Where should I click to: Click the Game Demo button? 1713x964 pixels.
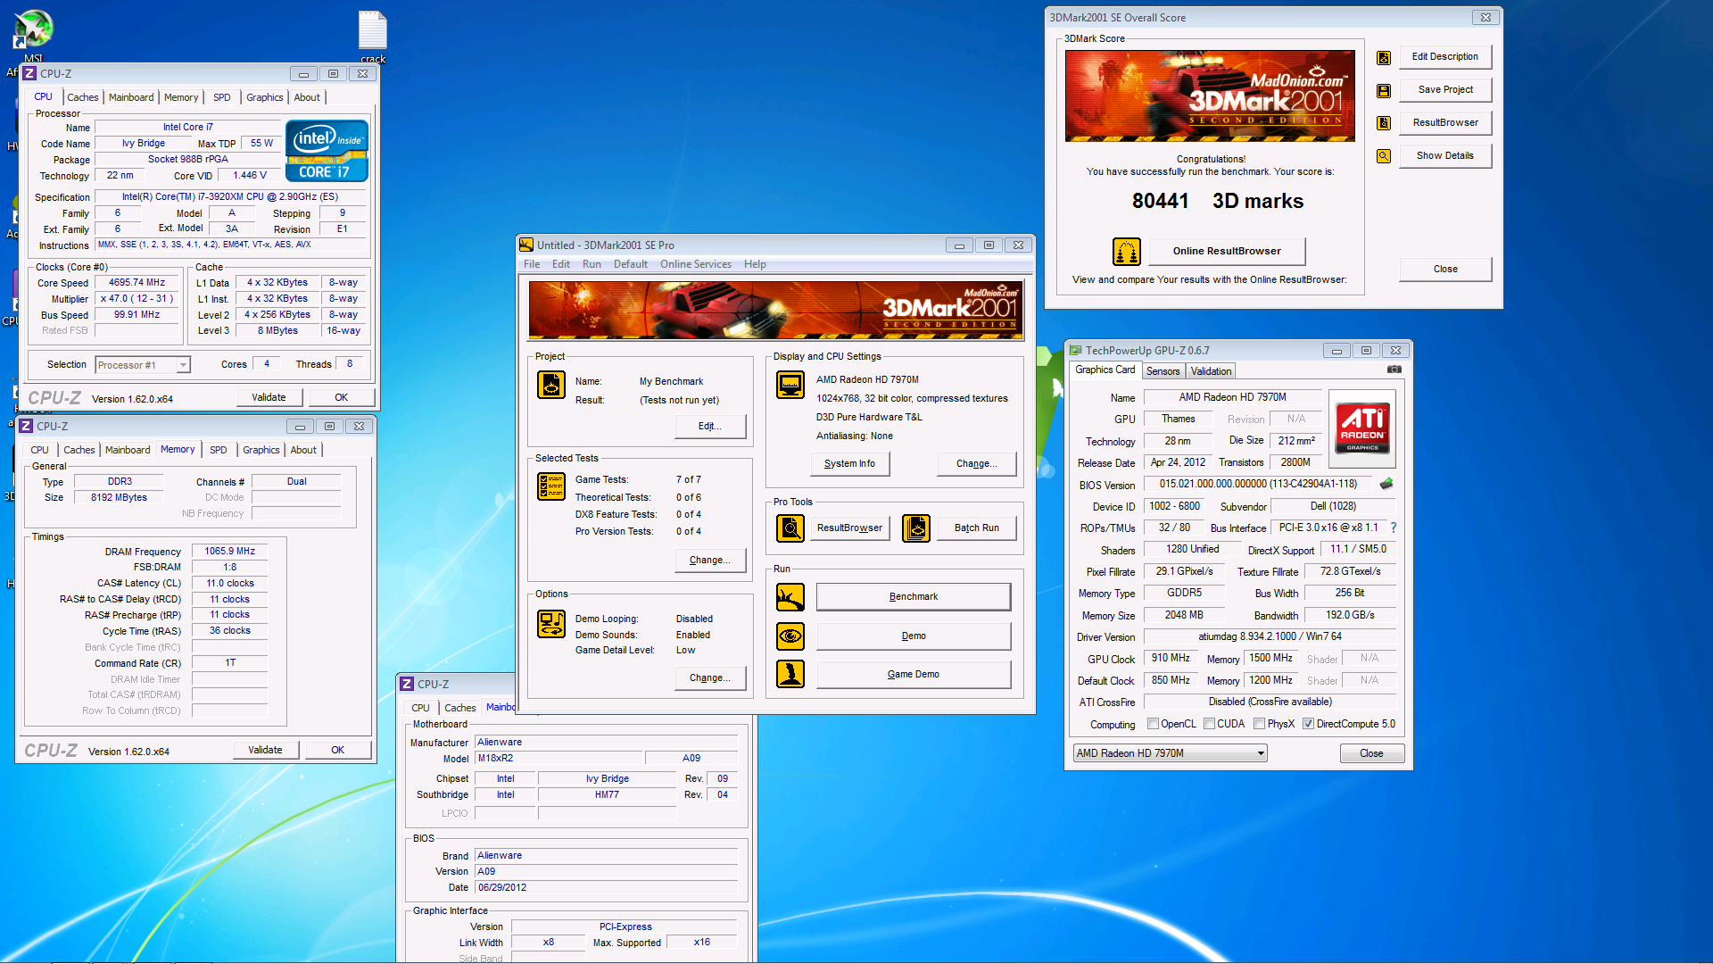(914, 675)
